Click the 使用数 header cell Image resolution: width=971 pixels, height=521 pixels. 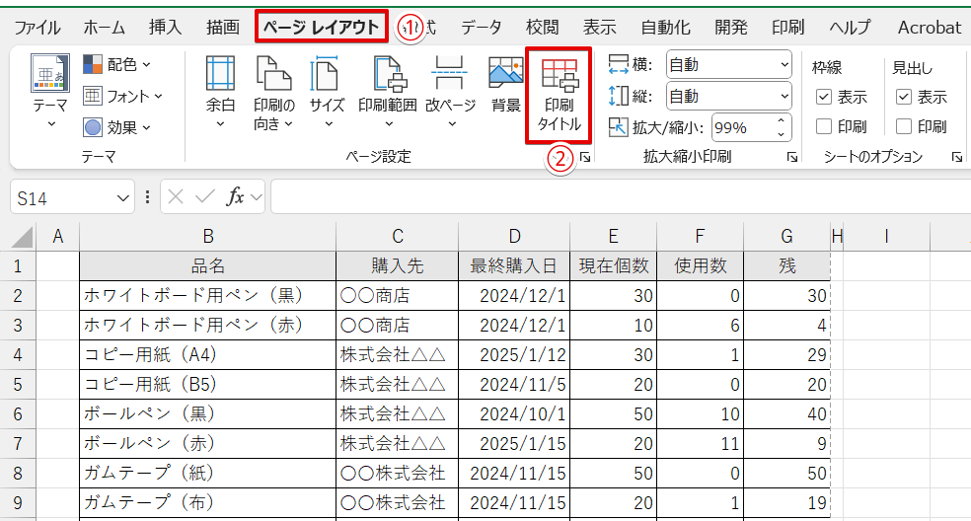point(700,265)
